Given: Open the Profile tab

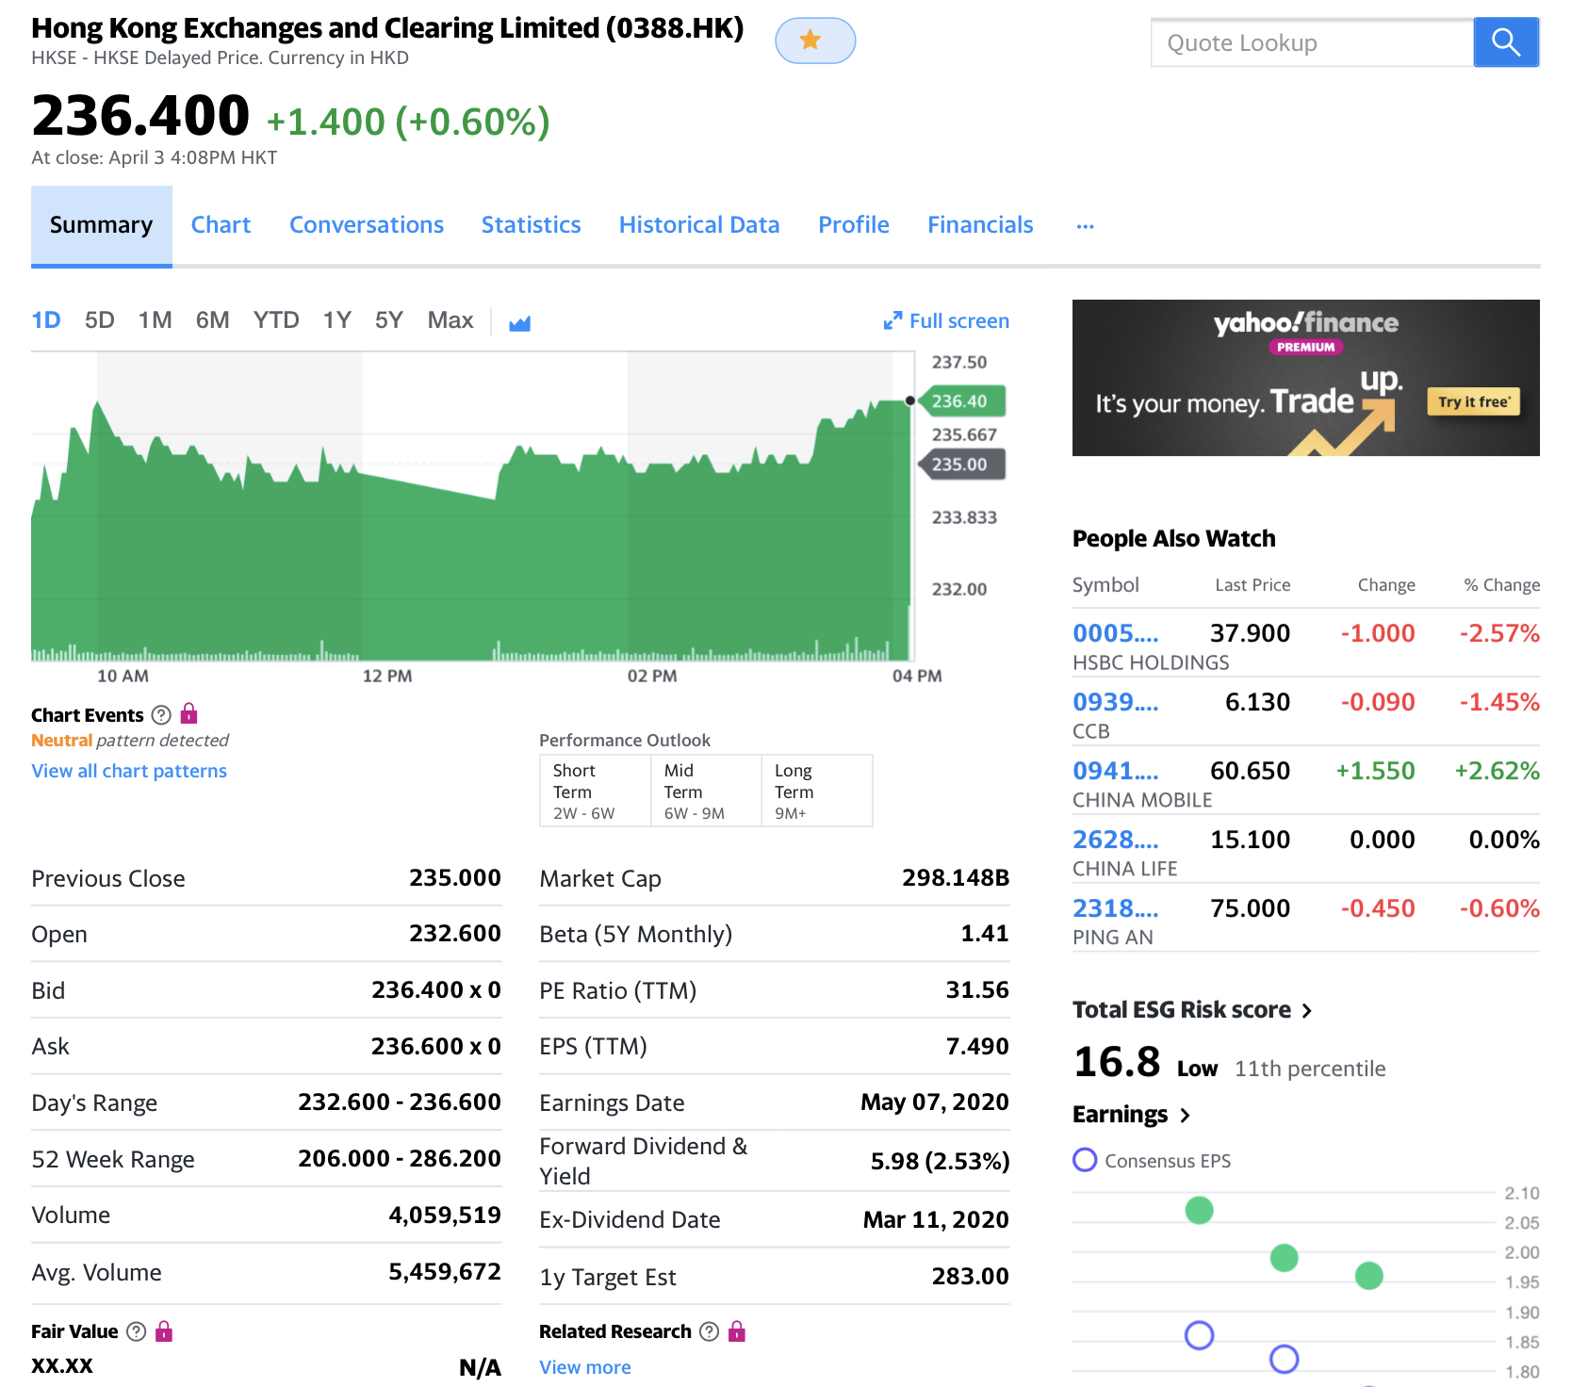Looking at the screenshot, I should 854,225.
